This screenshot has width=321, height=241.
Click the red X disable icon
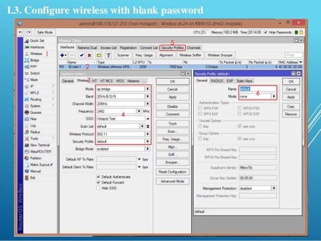90,55
